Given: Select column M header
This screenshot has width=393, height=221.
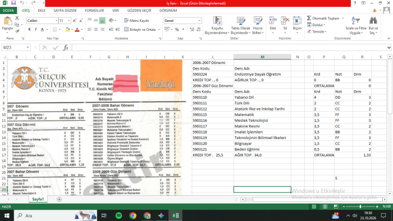Looking at the screenshot, I should click(x=262, y=57).
